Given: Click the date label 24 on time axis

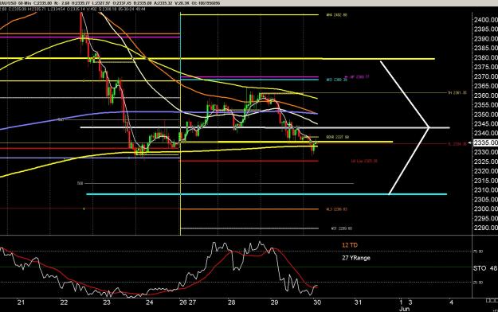Looking at the screenshot, I should click(x=149, y=302).
